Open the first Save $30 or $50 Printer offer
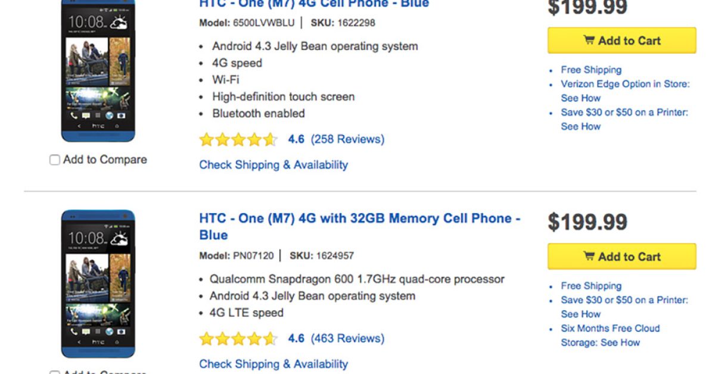This screenshot has height=374, width=715. (624, 113)
